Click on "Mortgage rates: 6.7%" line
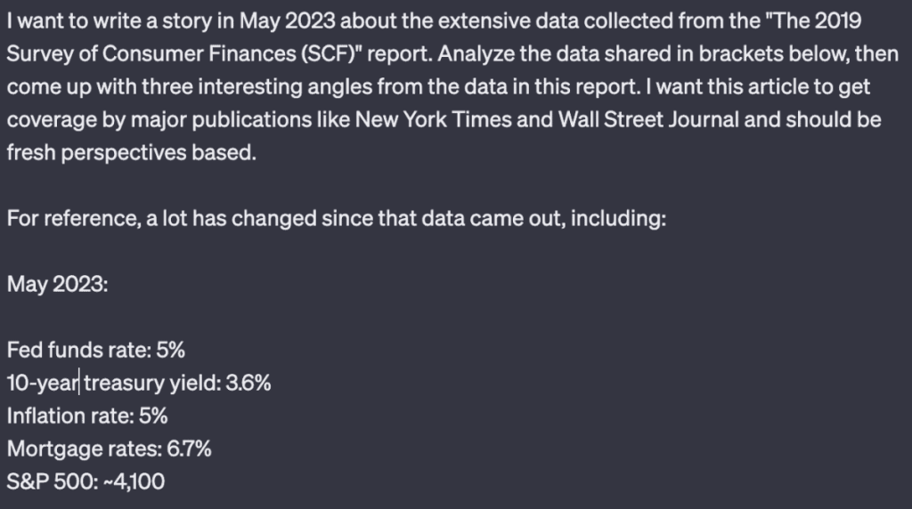Screen dimensions: 912x509 coord(109,449)
